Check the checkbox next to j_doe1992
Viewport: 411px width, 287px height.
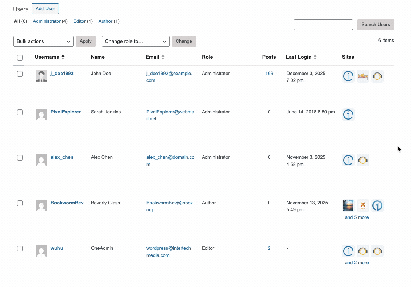[x=20, y=74]
